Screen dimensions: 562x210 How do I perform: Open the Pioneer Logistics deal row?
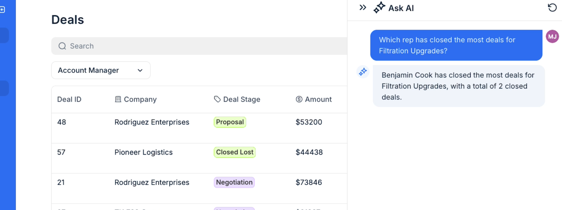199,158
